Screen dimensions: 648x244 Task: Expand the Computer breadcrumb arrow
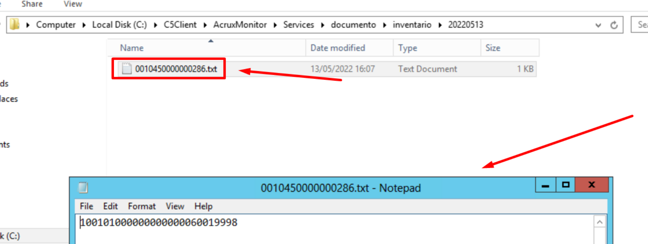(x=84, y=25)
